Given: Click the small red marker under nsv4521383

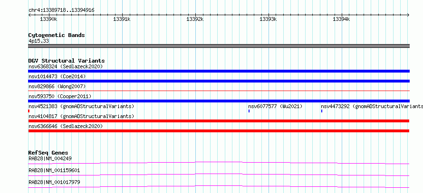Looking at the screenshot, I should [x=29, y=111].
